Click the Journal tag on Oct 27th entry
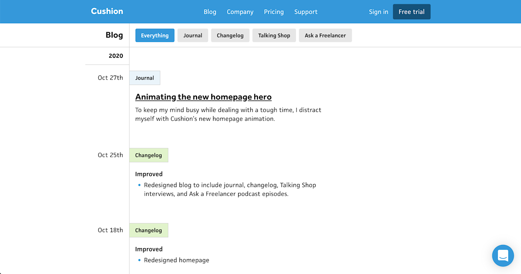 [x=145, y=78]
